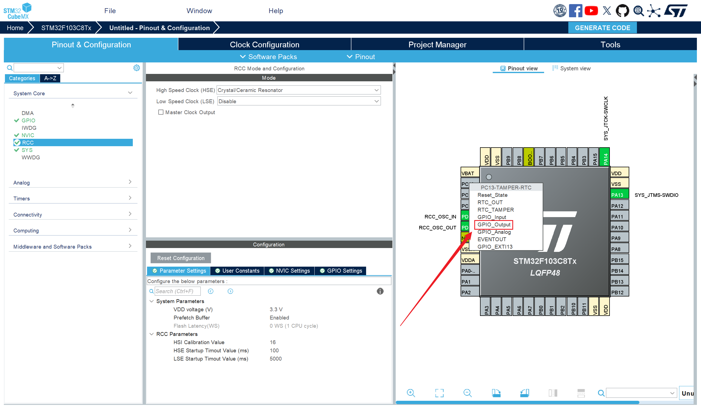
Task: Collapse the RCC Parameters tree section
Action: pyautogui.click(x=152, y=334)
